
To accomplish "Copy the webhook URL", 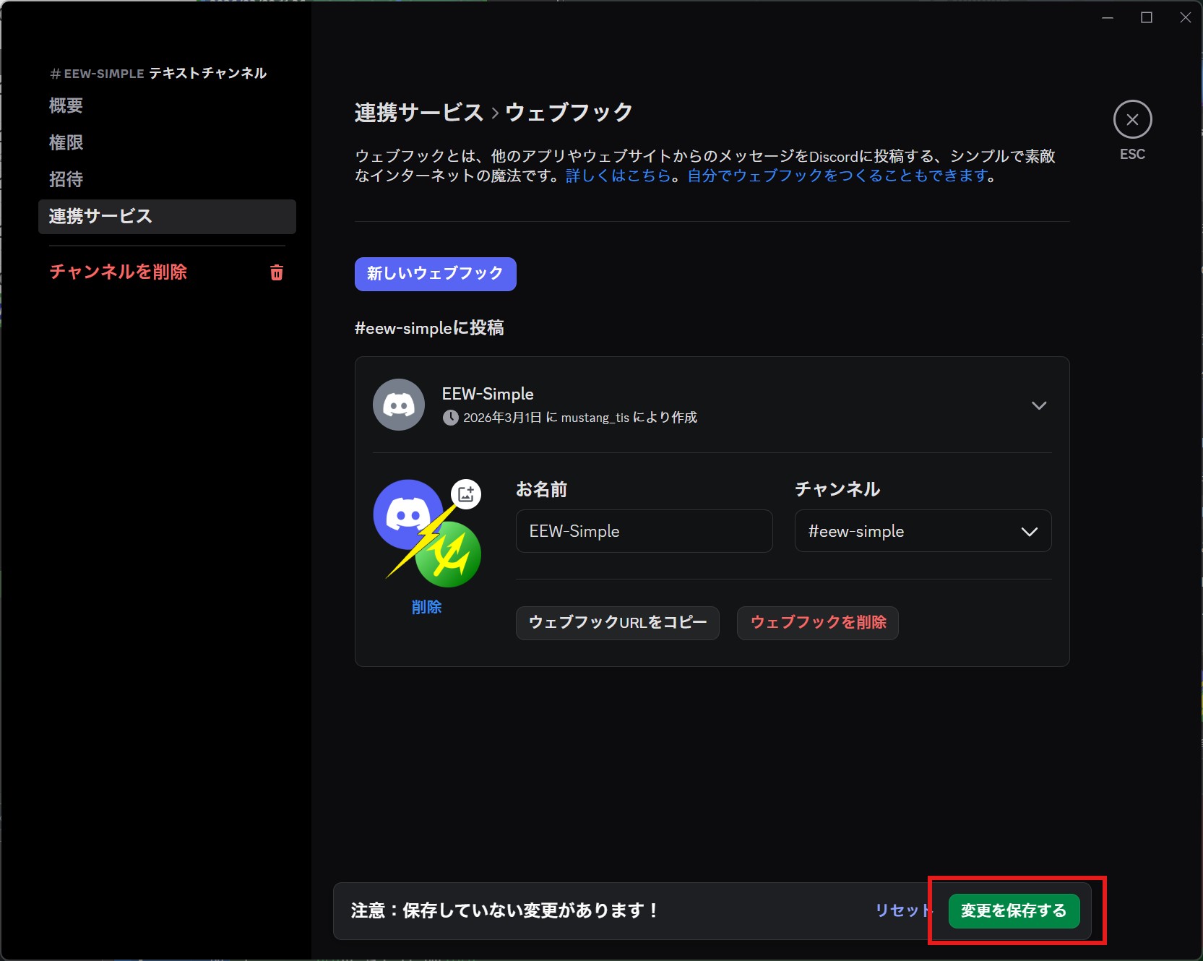I will point(617,623).
